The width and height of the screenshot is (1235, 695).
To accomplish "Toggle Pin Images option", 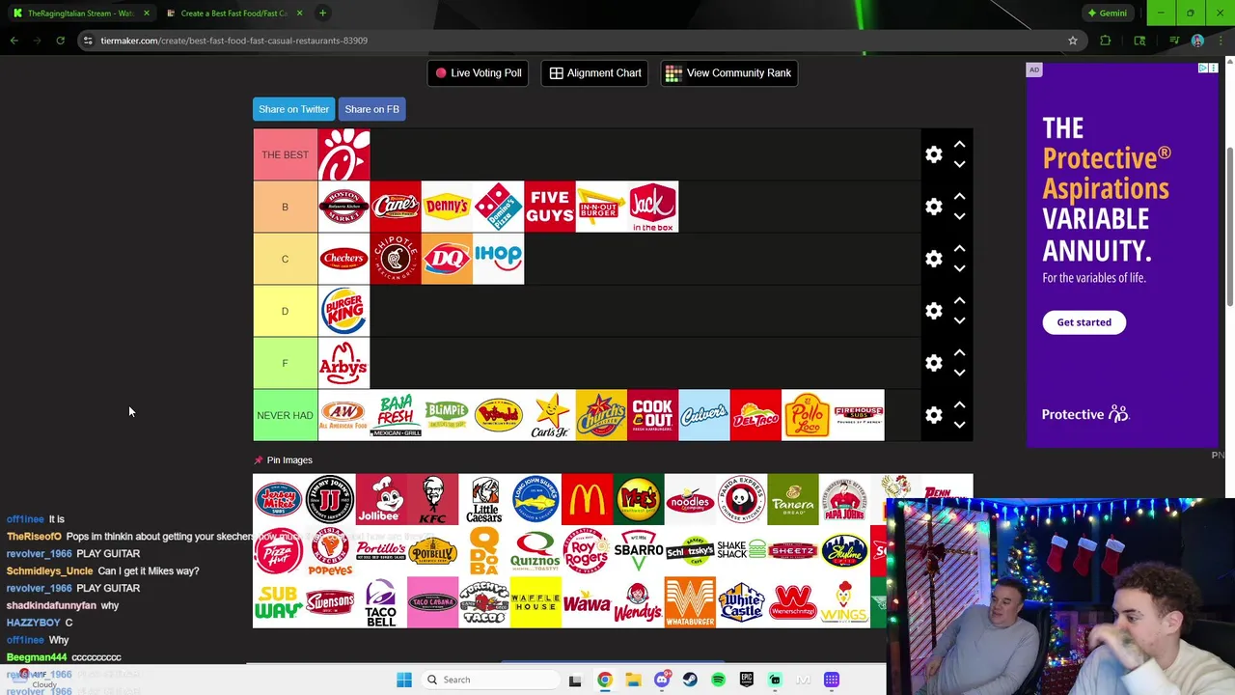I will [283, 460].
